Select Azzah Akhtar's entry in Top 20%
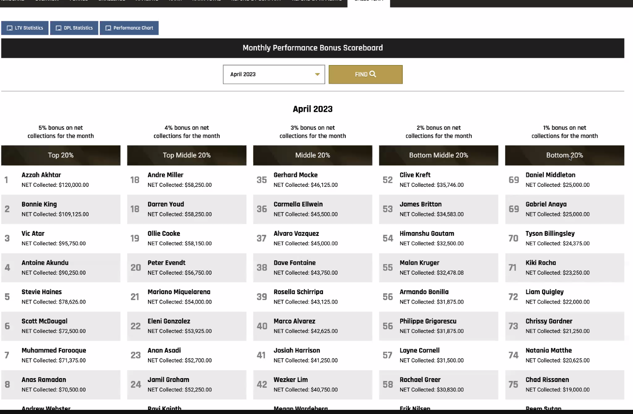This screenshot has height=414, width=633. point(61,180)
